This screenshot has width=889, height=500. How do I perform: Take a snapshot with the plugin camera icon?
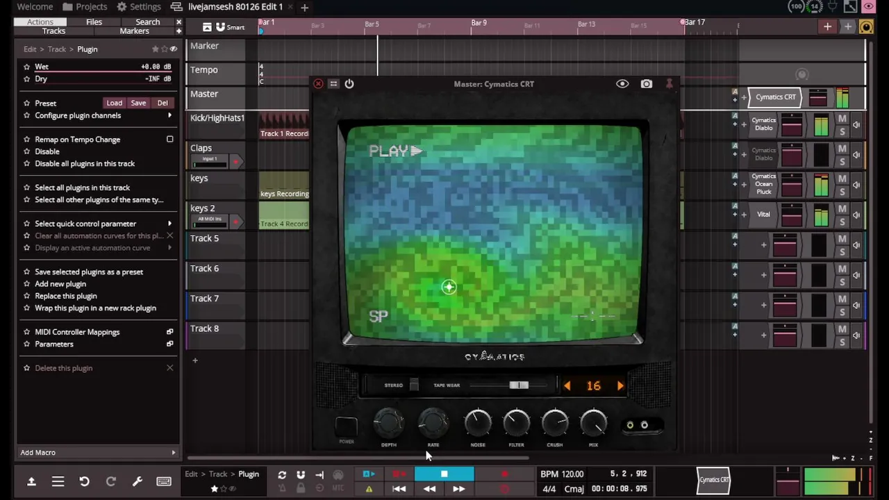tap(647, 84)
